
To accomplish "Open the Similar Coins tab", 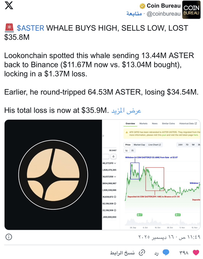I will coord(168,123).
